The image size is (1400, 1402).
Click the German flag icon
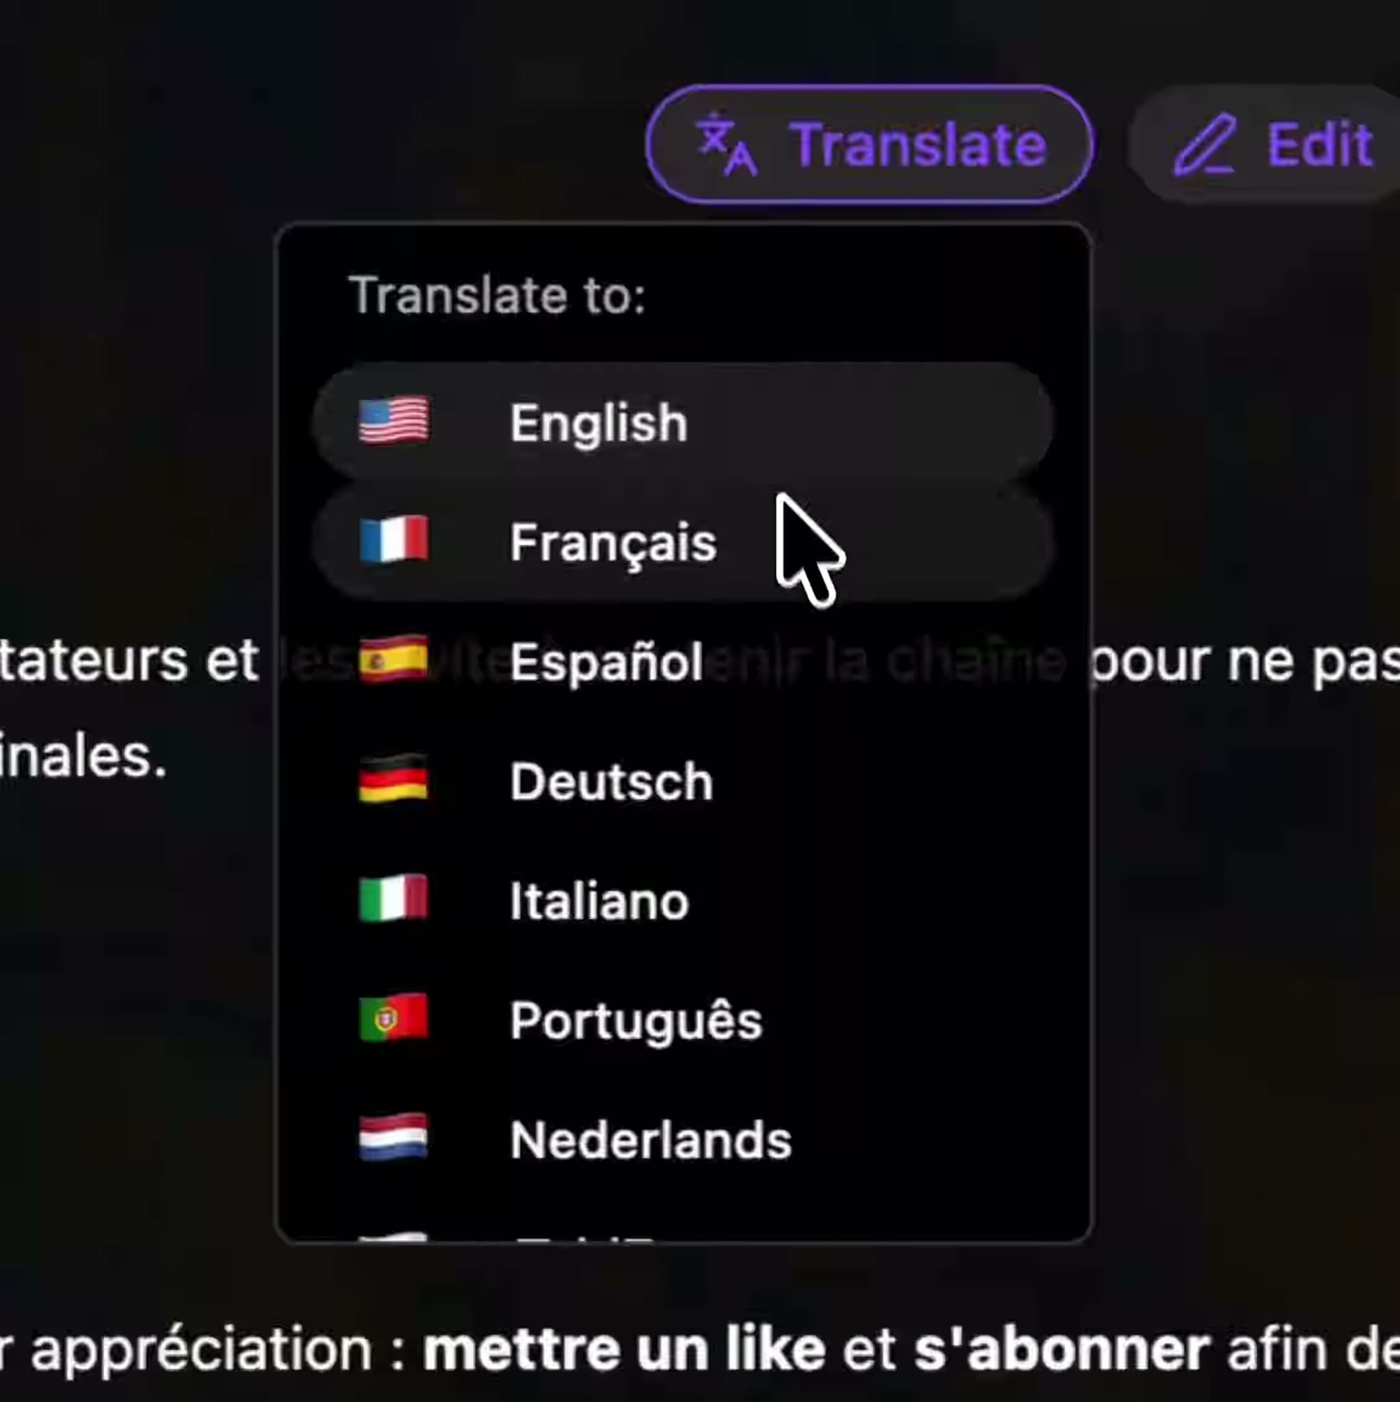pos(394,780)
